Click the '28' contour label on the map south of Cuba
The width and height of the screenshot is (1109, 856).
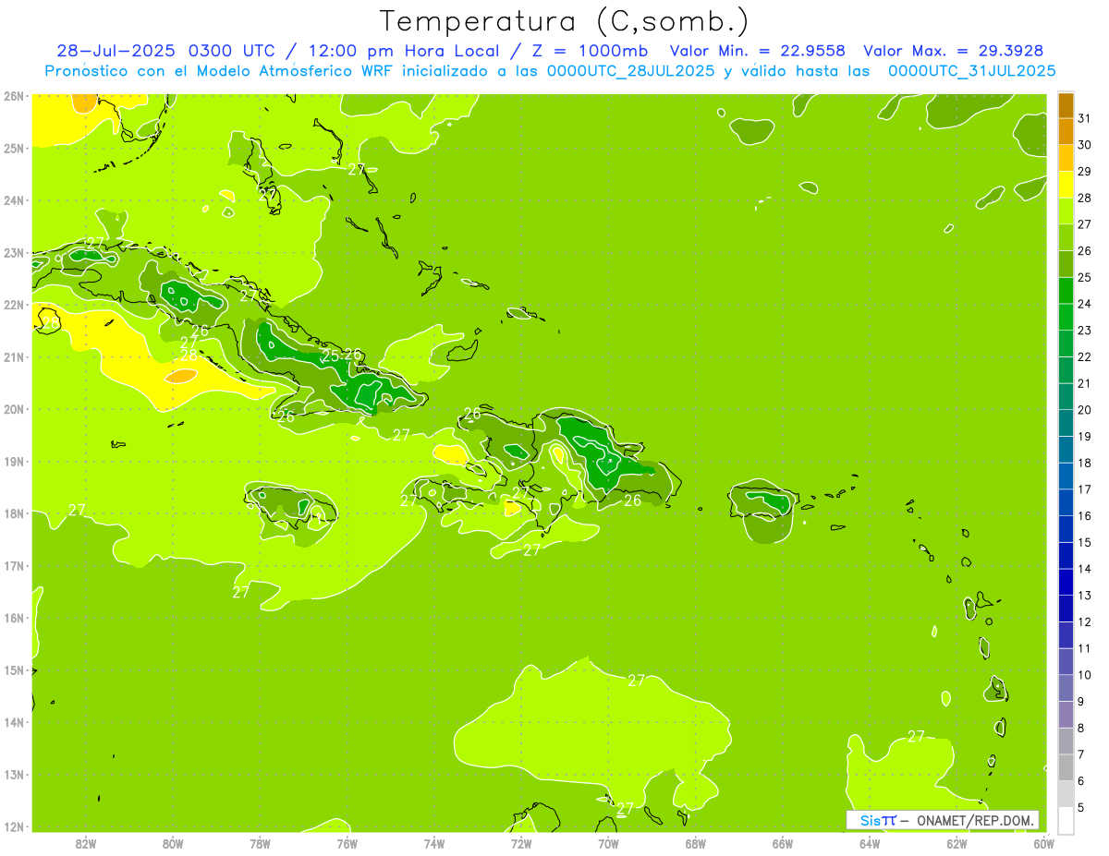pos(189,355)
